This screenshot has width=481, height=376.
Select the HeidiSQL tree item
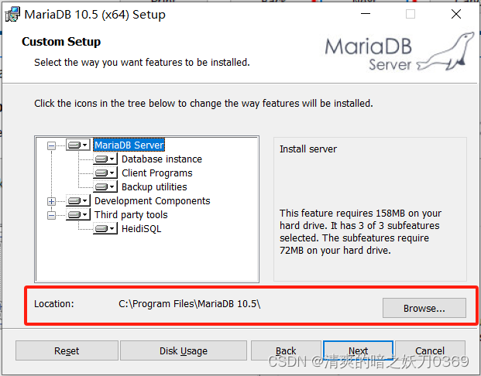click(142, 229)
